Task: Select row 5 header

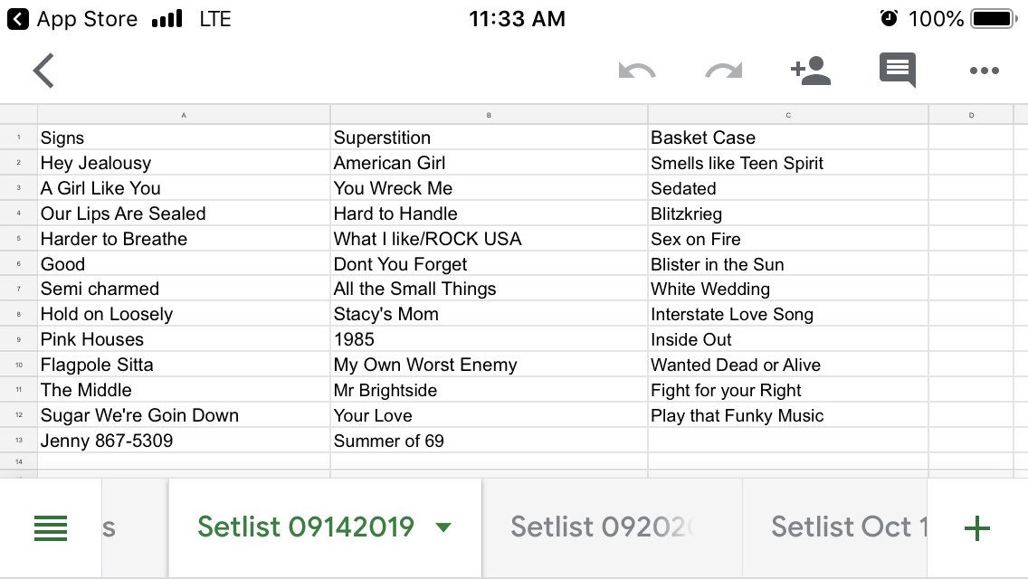Action: point(18,239)
